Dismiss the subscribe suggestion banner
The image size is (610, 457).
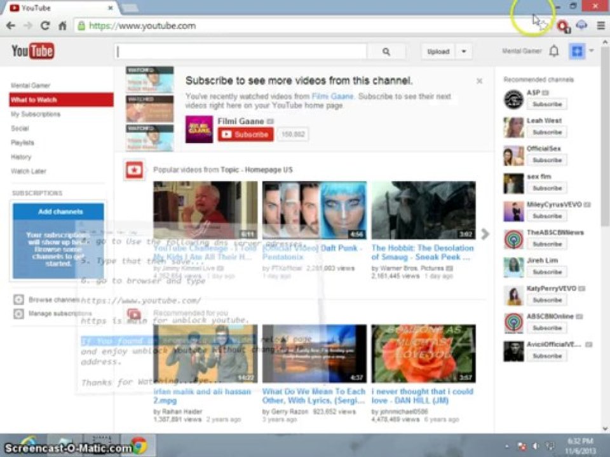[x=479, y=81]
